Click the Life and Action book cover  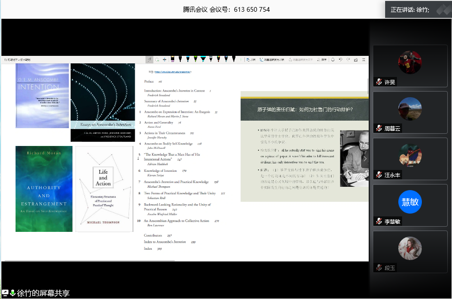pos(104,189)
